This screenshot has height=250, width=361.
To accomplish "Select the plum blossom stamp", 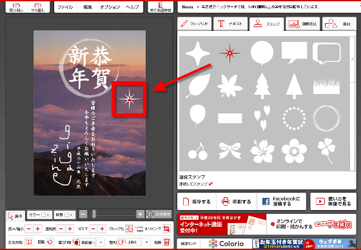I will pyautogui.click(x=294, y=151).
